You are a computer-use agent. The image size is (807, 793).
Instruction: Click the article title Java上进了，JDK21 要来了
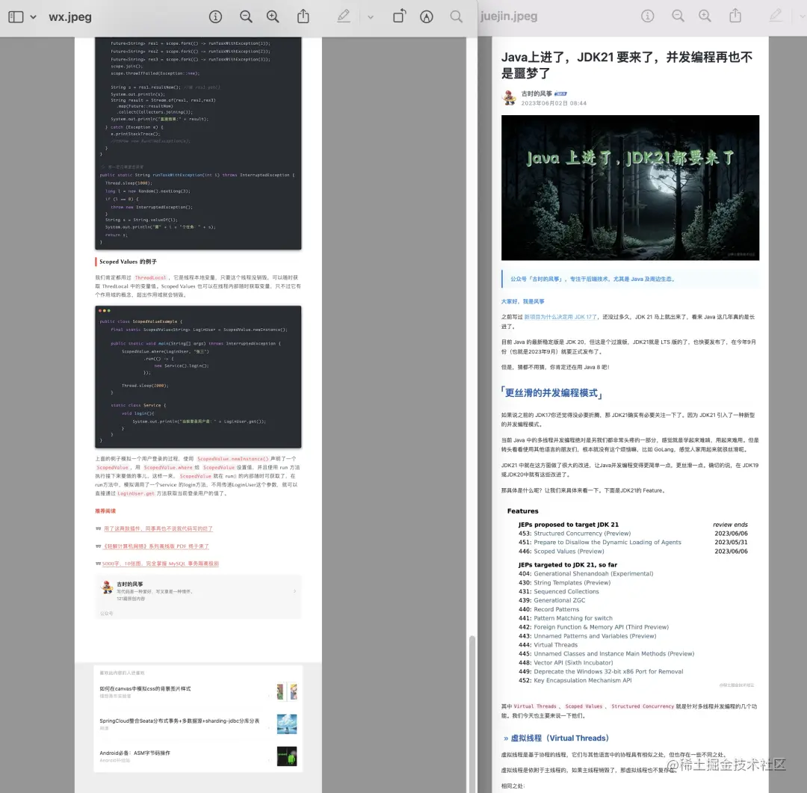(627, 65)
